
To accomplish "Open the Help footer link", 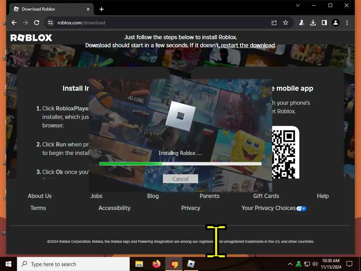I will [x=323, y=196].
